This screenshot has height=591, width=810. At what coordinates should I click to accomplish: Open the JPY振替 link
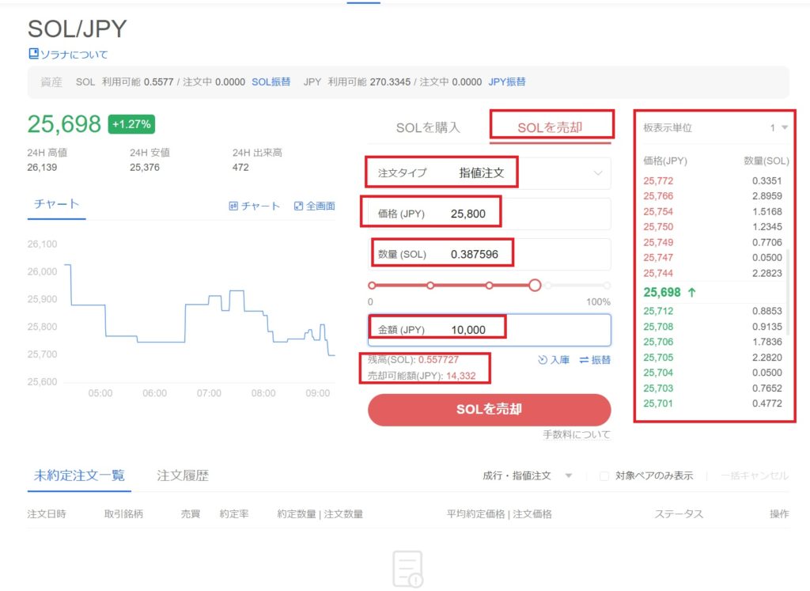(507, 81)
